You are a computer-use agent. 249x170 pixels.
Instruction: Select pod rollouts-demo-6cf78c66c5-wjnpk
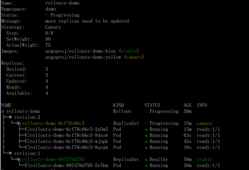click(69, 141)
